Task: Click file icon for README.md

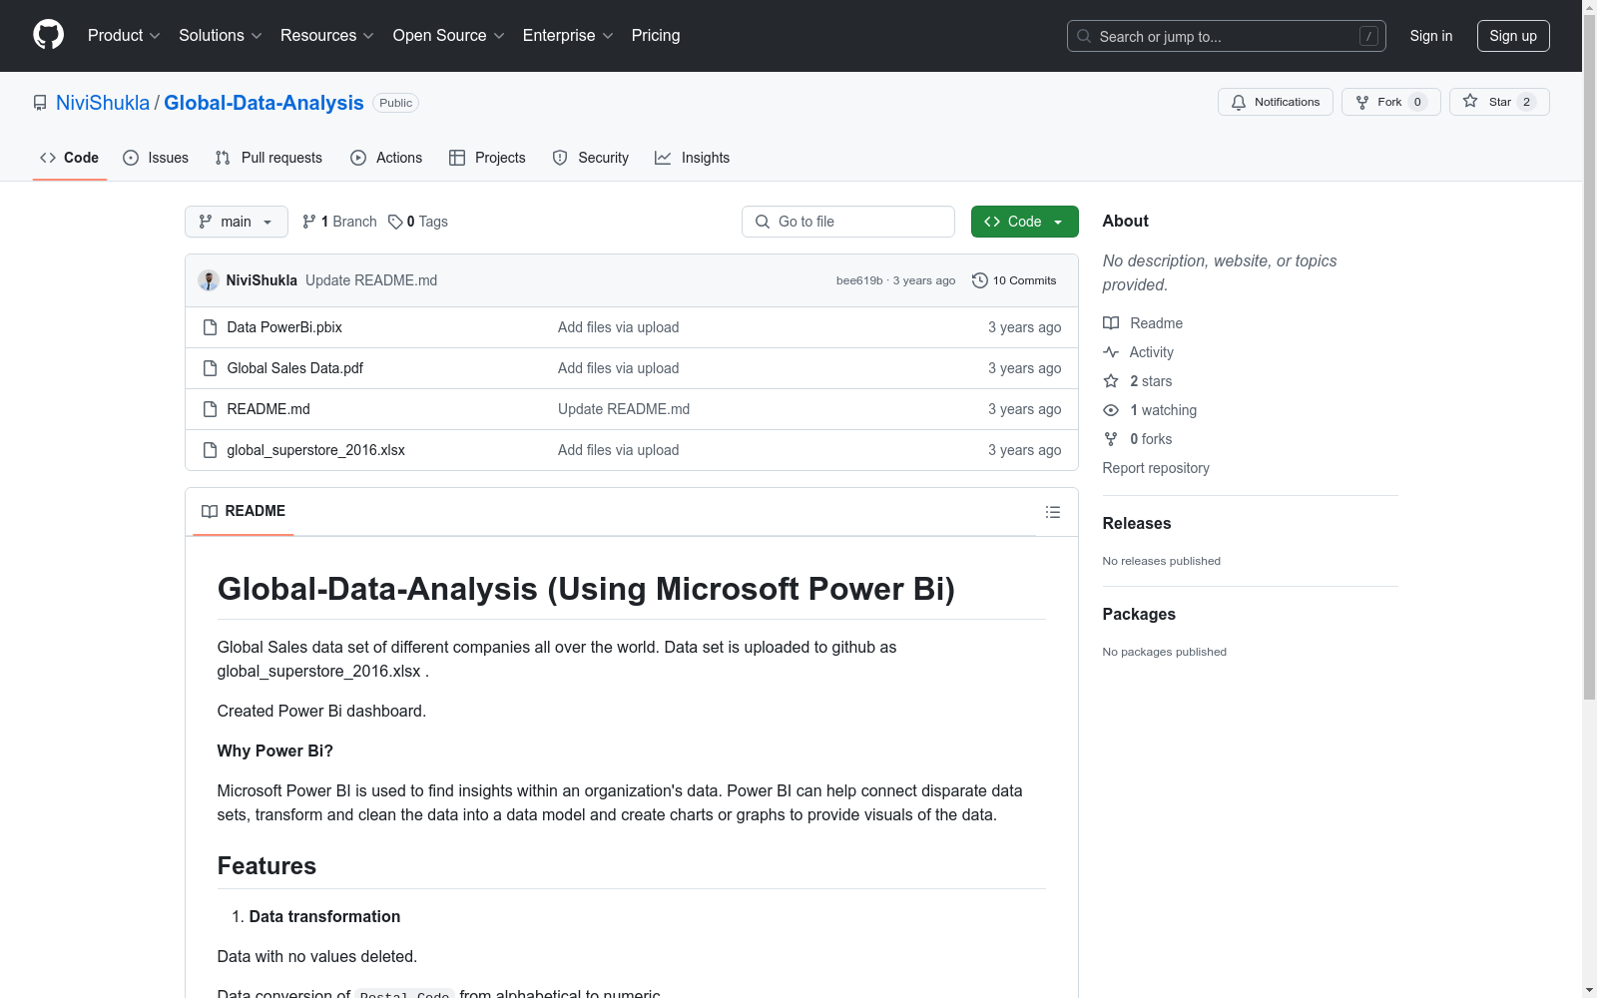Action: (x=210, y=409)
